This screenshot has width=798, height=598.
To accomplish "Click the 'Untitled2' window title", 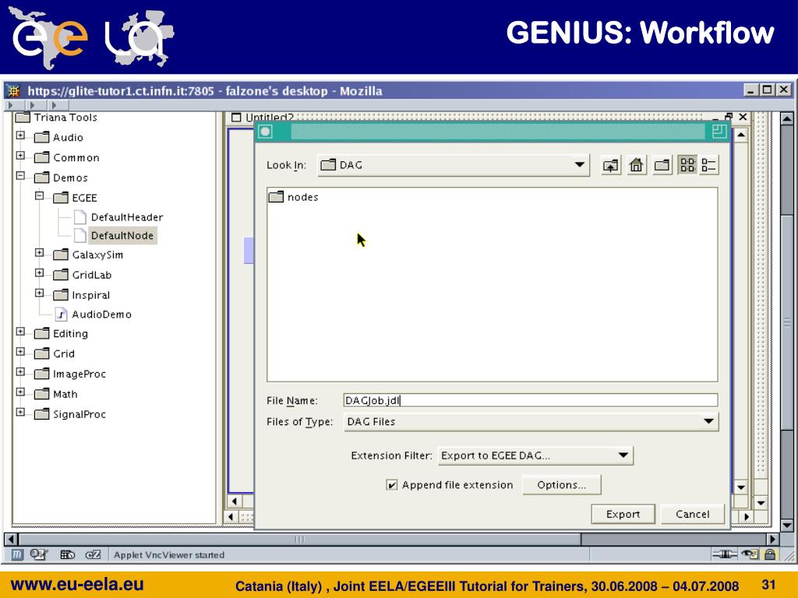I will [270, 118].
